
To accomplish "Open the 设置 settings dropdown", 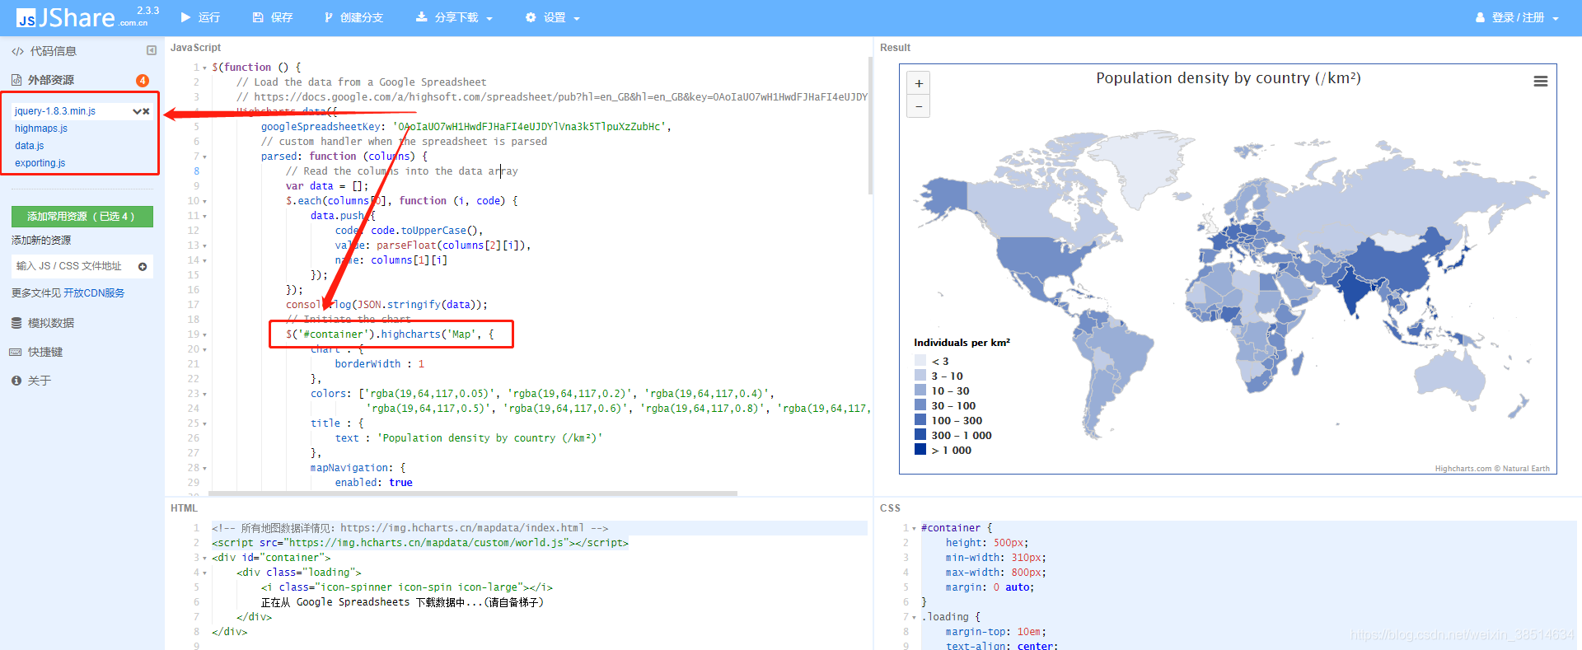I will coord(553,17).
